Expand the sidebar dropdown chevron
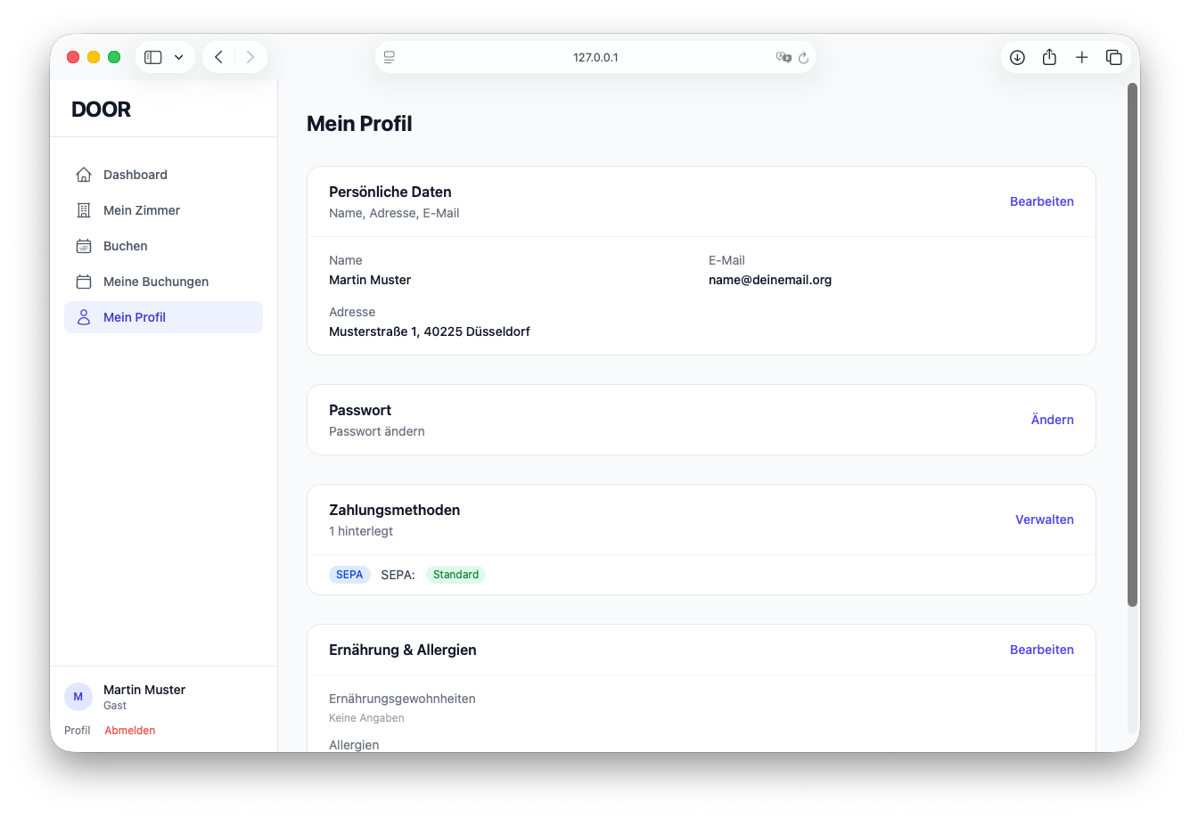This screenshot has width=1190, height=818. tap(178, 57)
